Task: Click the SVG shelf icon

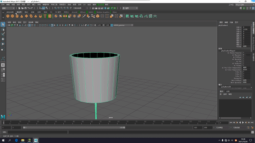Action: (x=50, y=16)
